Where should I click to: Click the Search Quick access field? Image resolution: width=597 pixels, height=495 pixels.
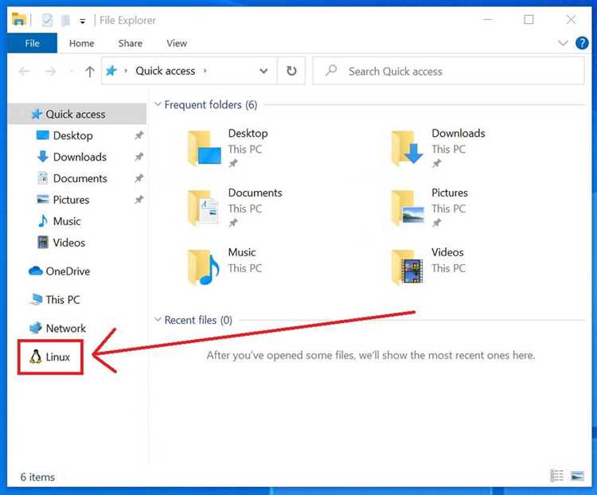click(448, 71)
